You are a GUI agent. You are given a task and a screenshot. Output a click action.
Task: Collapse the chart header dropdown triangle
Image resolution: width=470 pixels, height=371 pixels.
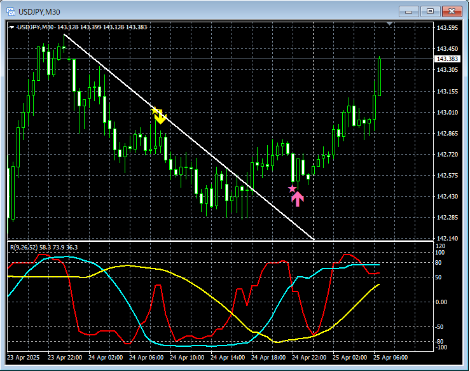(x=11, y=27)
